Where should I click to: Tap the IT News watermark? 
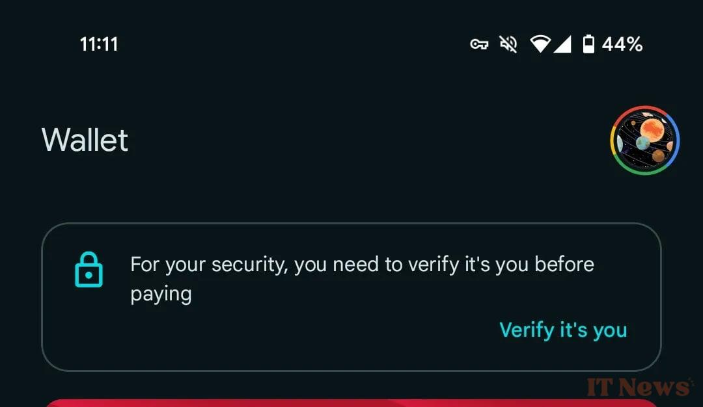click(x=639, y=387)
